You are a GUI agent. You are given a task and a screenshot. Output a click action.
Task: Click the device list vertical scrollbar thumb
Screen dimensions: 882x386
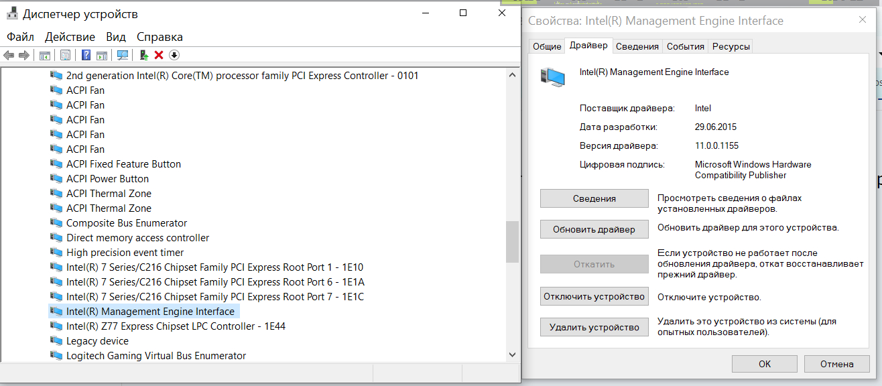tap(512, 242)
